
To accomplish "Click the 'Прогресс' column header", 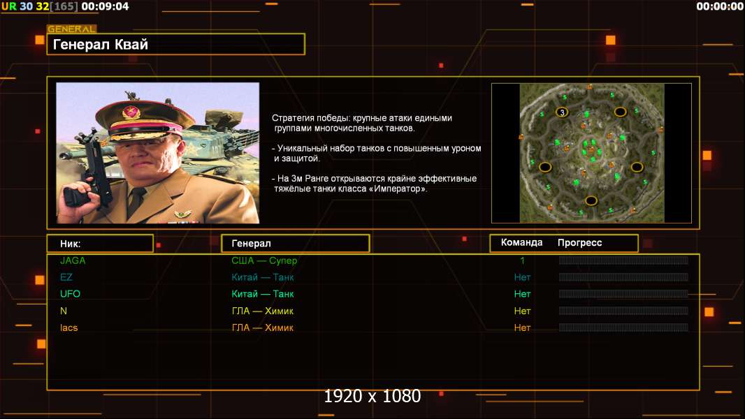I will point(579,243).
